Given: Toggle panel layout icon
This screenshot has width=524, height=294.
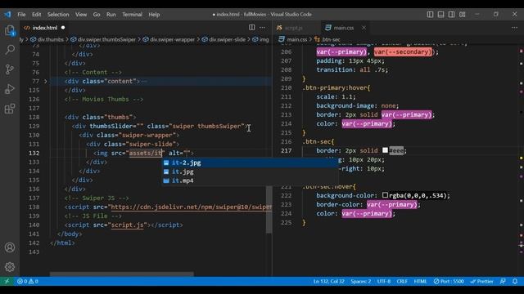Looking at the screenshot, I should (x=440, y=15).
